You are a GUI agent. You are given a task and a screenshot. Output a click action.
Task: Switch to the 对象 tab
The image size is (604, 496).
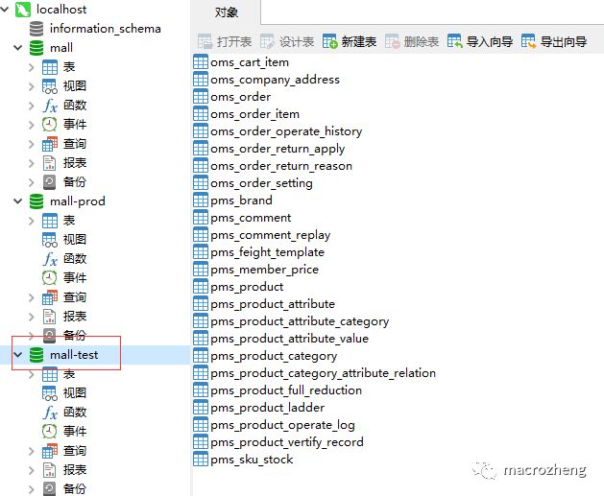click(226, 12)
